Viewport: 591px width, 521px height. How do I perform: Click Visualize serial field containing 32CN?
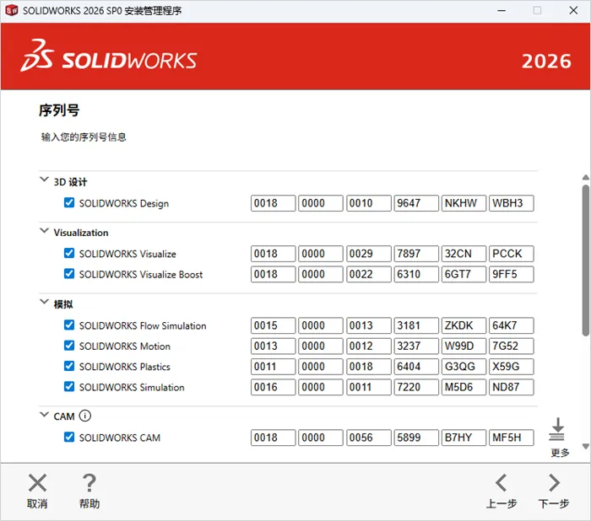[464, 254]
